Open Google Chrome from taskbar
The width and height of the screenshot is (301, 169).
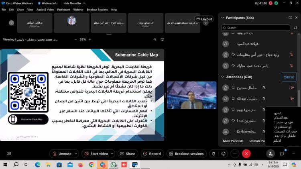coord(92,165)
